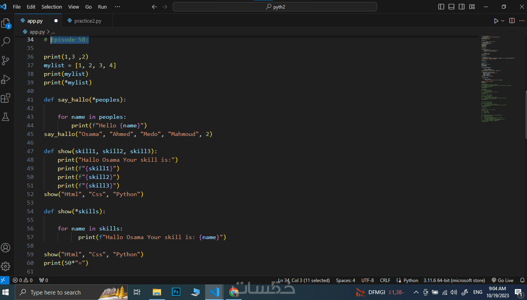
Task: Open editor More Actions ellipsis
Action: (x=522, y=21)
